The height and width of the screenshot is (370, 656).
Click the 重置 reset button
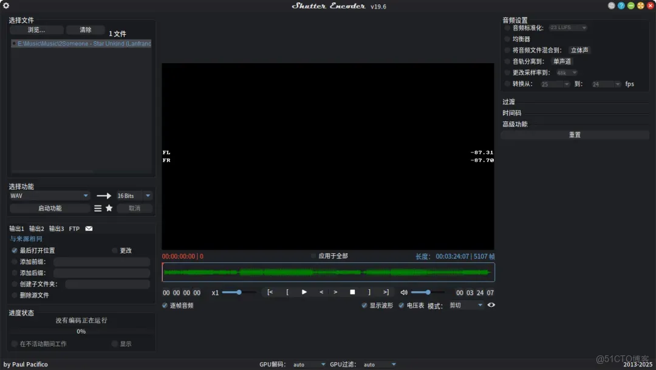pos(574,134)
